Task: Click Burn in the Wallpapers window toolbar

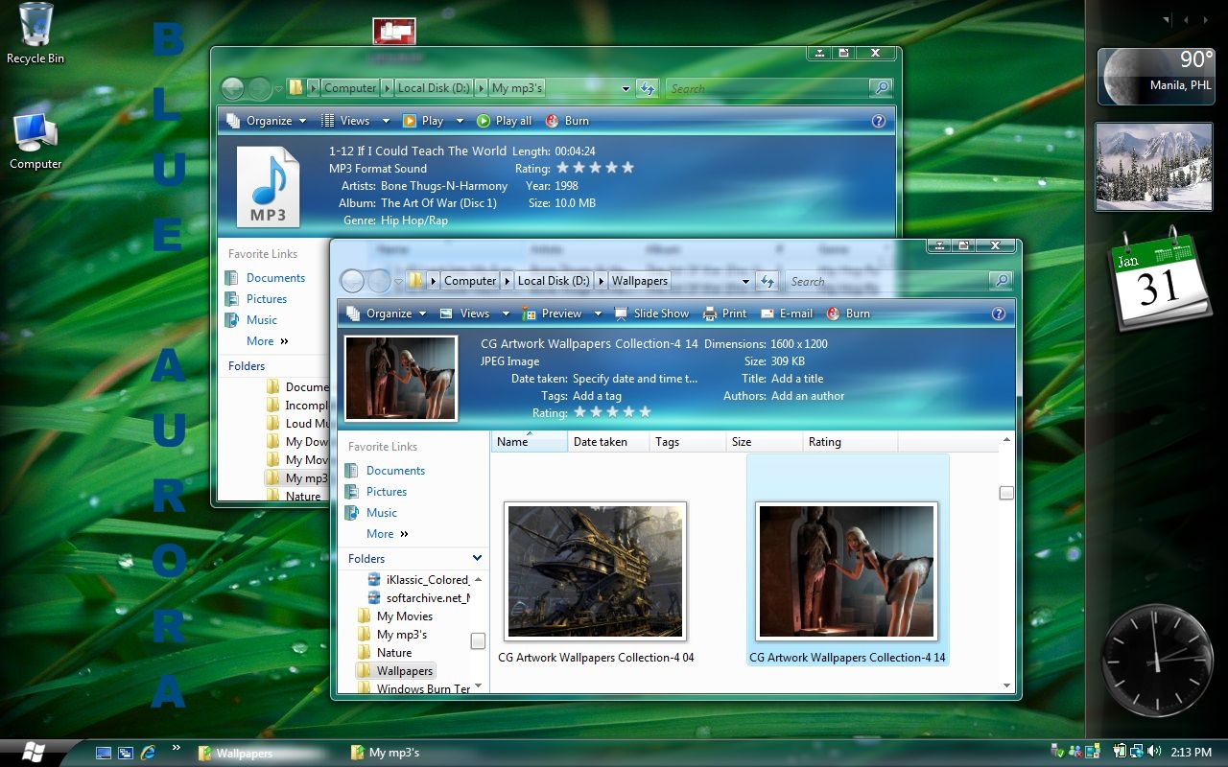Action: (x=848, y=314)
